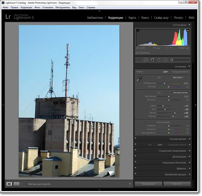Screen dimensions: 202x196
Task: Click the main photo preview
Action: (69, 101)
